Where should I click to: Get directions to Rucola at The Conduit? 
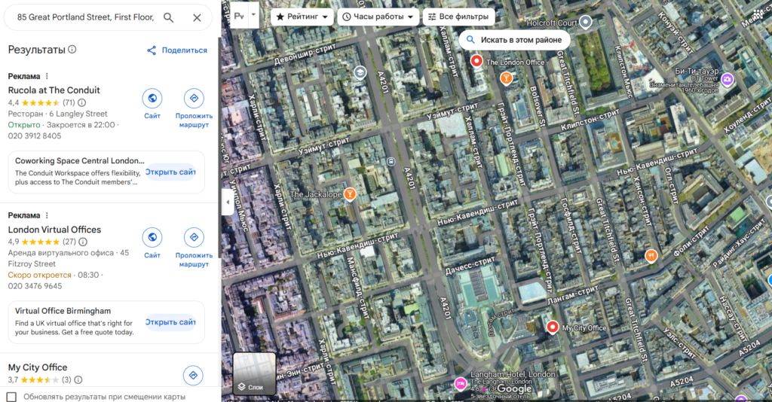(x=194, y=99)
